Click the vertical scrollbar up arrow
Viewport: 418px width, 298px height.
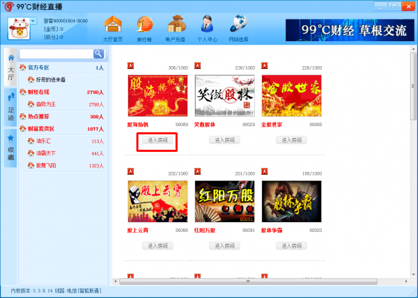[413, 49]
